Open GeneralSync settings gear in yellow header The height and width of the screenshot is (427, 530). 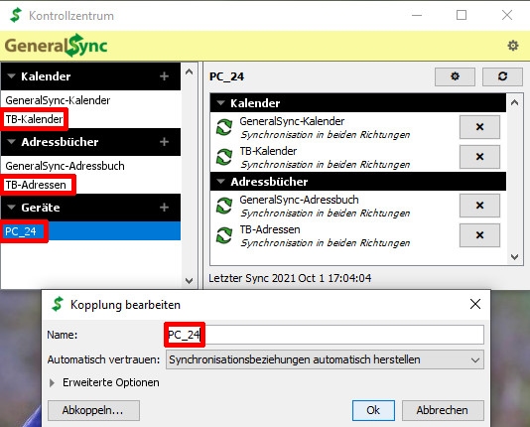(513, 46)
